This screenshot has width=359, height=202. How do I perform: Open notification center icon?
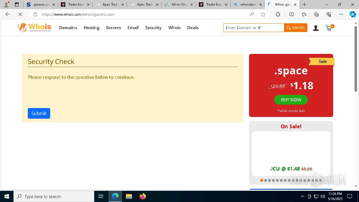(x=350, y=196)
